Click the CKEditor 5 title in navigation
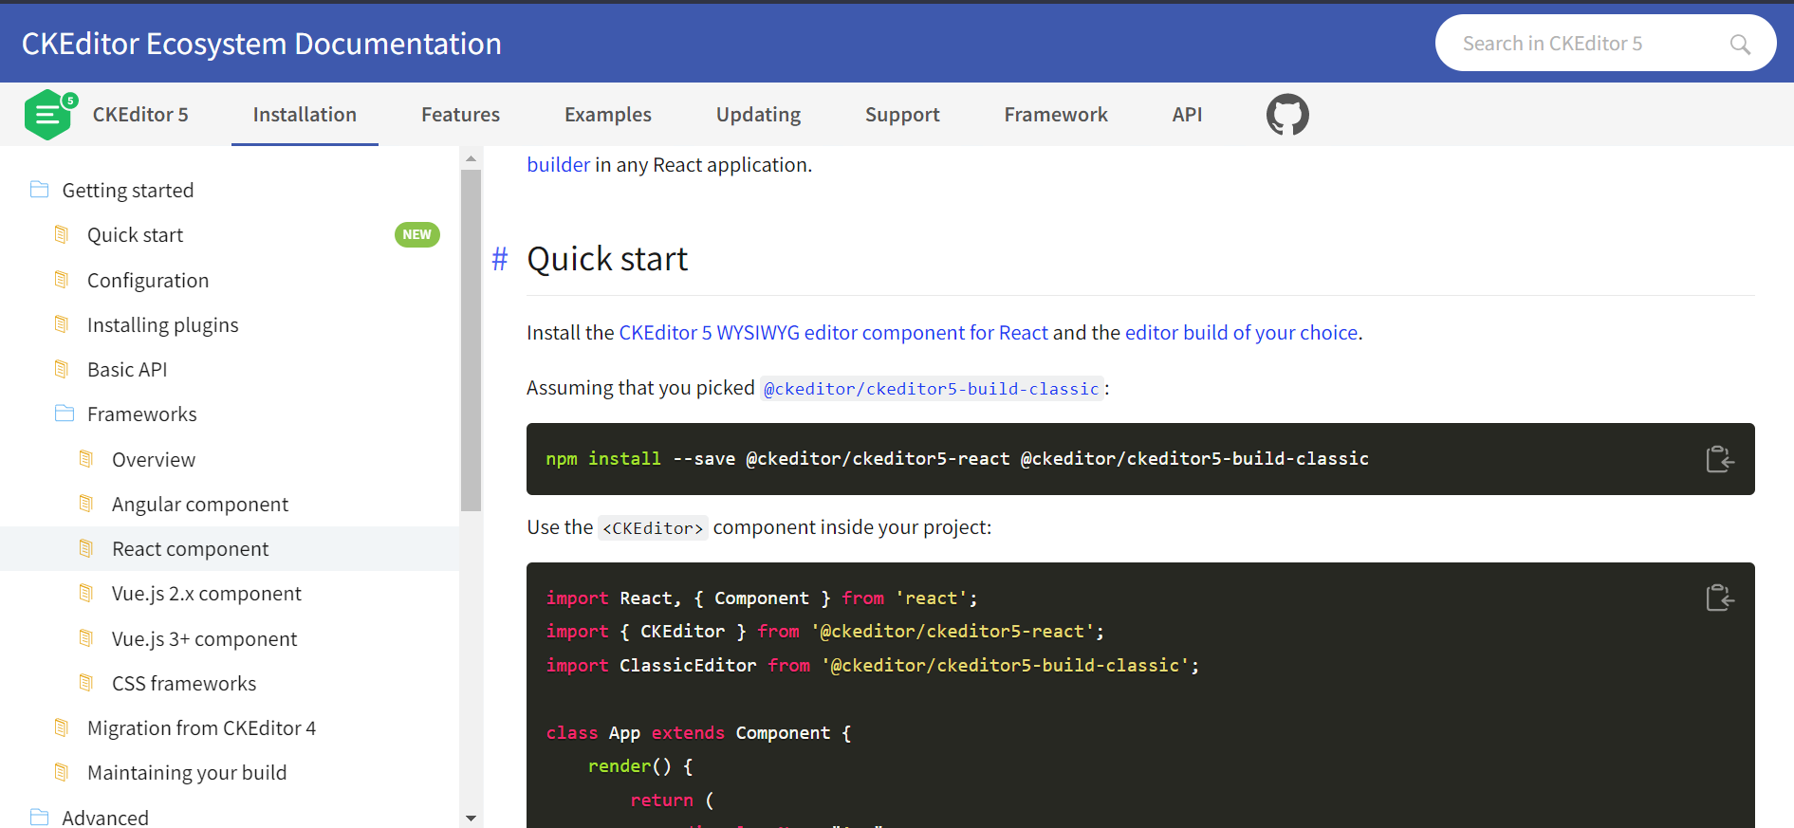Screen dimensions: 1794x828 coord(140,115)
